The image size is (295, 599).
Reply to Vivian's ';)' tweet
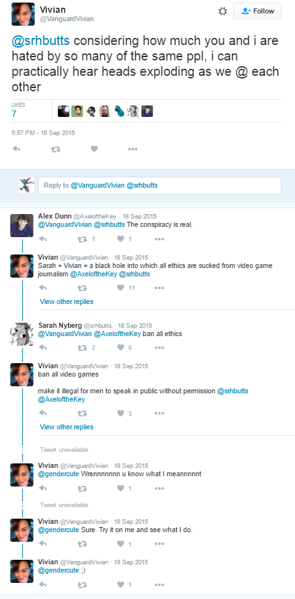coord(43,584)
